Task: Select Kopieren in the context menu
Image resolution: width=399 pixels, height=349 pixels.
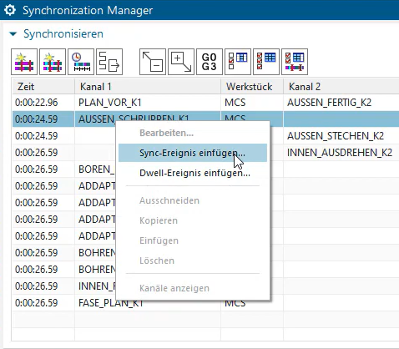Action: (193, 220)
